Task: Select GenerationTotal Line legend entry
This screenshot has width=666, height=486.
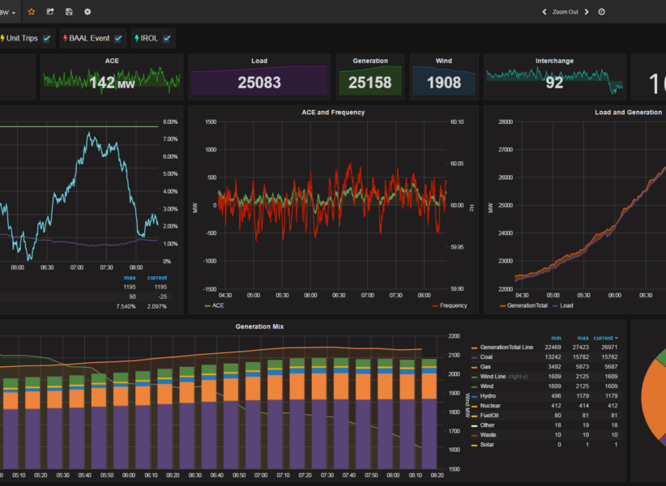Action: point(506,347)
